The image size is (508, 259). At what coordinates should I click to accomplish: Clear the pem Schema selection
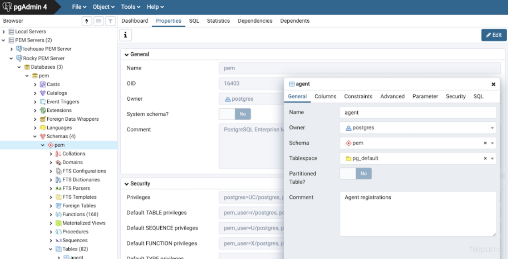click(x=485, y=143)
